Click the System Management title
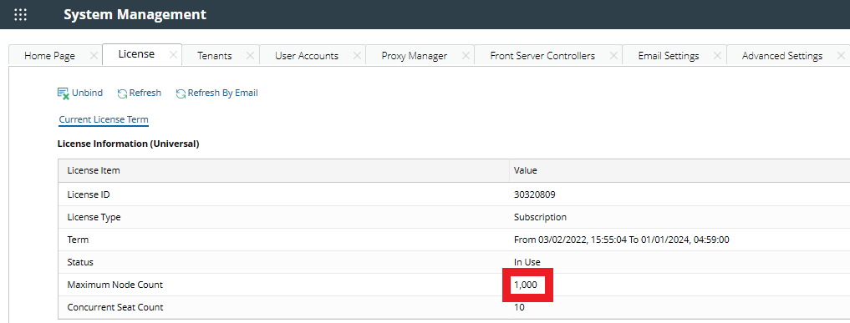 (135, 15)
